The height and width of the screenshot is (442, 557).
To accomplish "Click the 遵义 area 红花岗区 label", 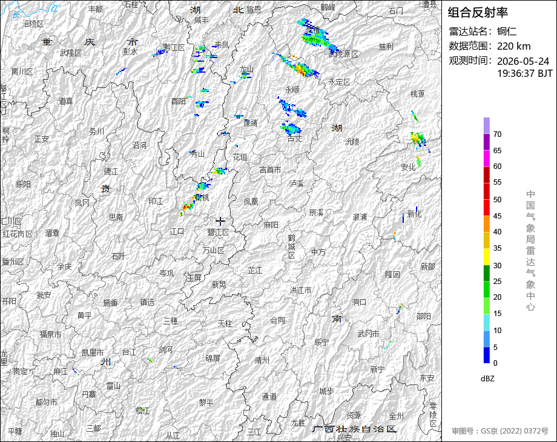I will (18, 234).
